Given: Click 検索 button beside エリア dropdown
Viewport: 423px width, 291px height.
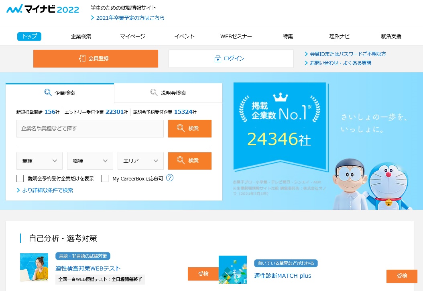Looking at the screenshot, I should [190, 161].
